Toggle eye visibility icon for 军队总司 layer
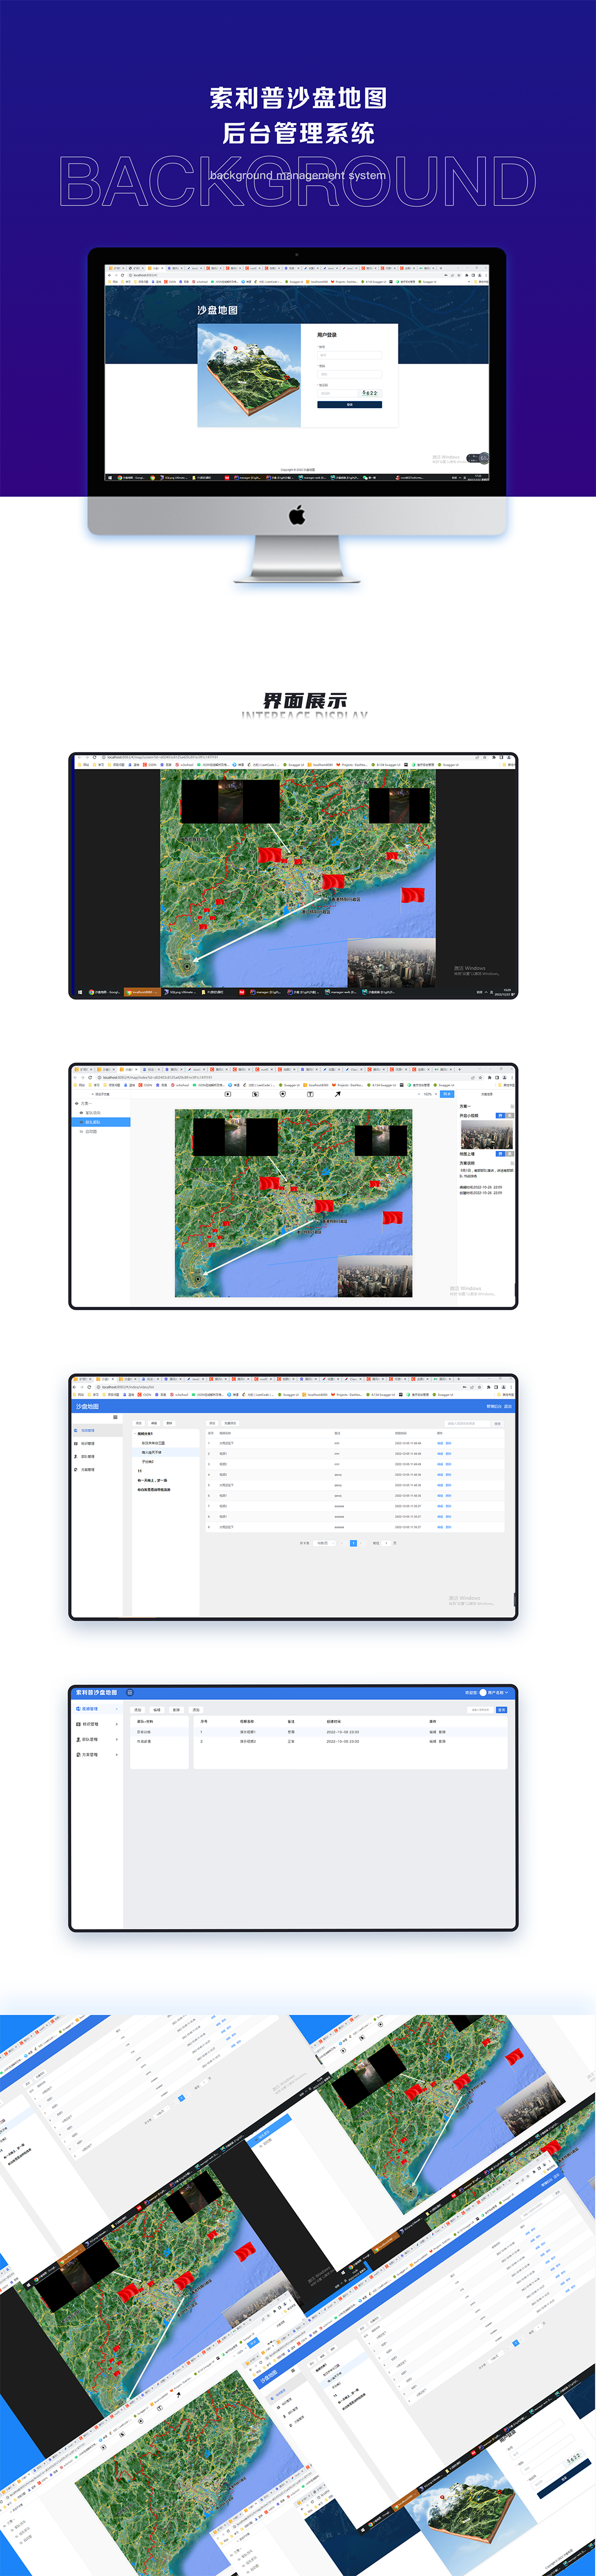596x2576 pixels. [81, 1112]
